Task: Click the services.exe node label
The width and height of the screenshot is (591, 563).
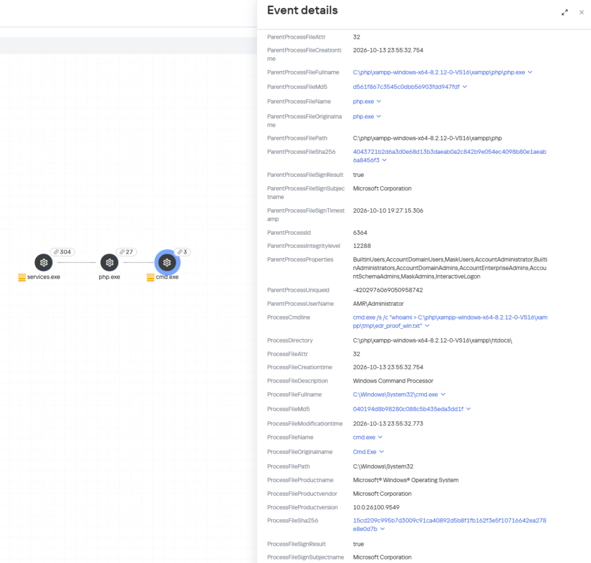Action: tap(44, 277)
